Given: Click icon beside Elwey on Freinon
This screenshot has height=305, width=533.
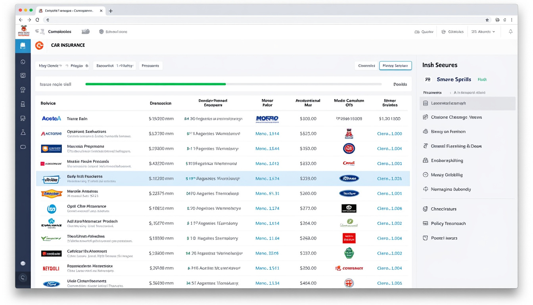Looking at the screenshot, I should 426,131.
